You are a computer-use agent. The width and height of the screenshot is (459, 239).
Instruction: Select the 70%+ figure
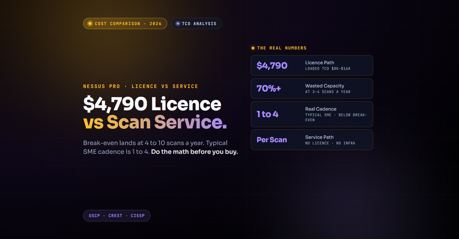click(x=269, y=89)
